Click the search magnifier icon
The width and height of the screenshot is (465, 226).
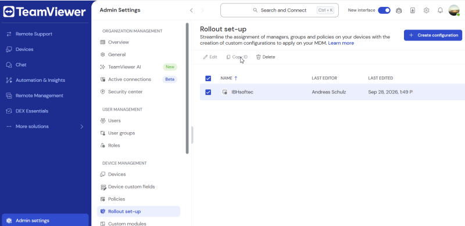(255, 10)
